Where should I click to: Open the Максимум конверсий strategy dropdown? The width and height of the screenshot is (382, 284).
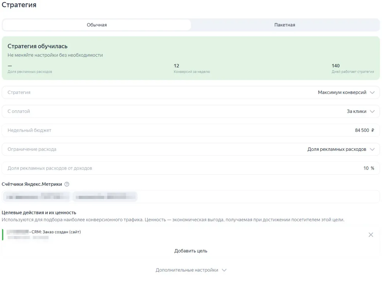click(x=191, y=92)
